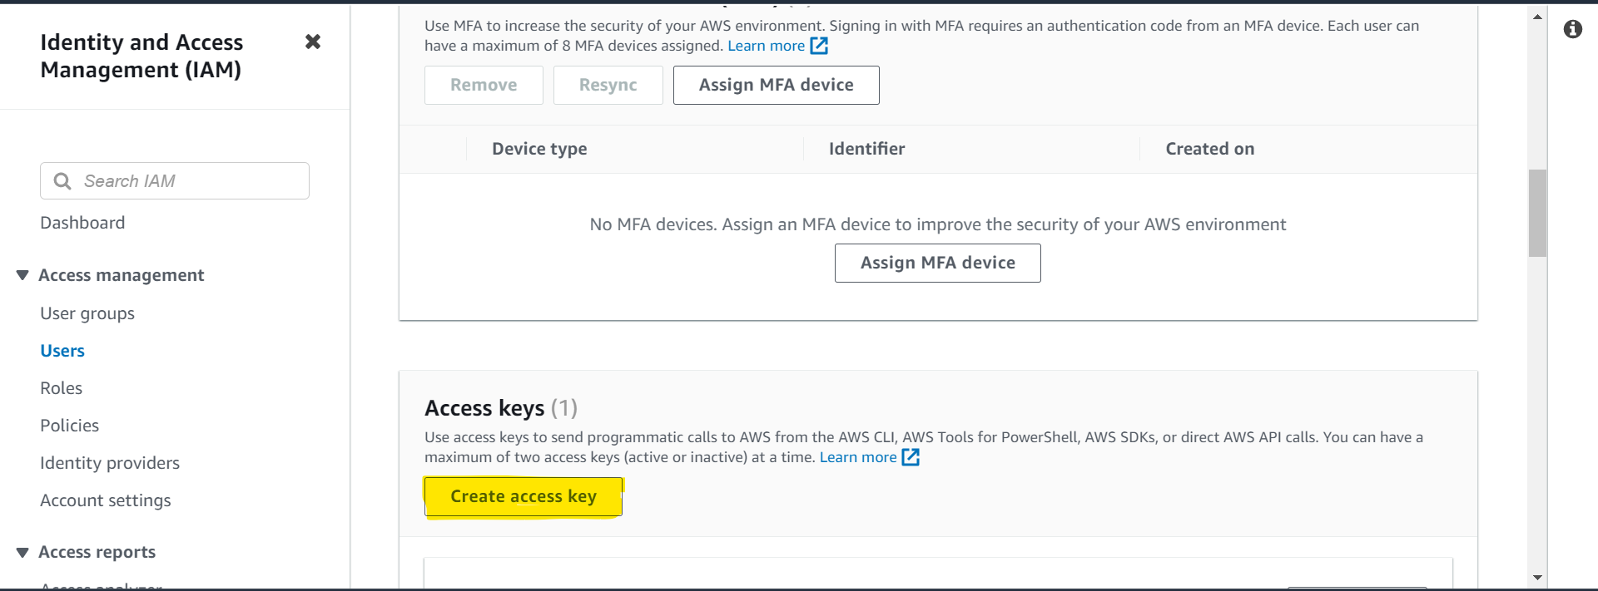Open Dashboard in the IAM sidebar

tap(82, 223)
